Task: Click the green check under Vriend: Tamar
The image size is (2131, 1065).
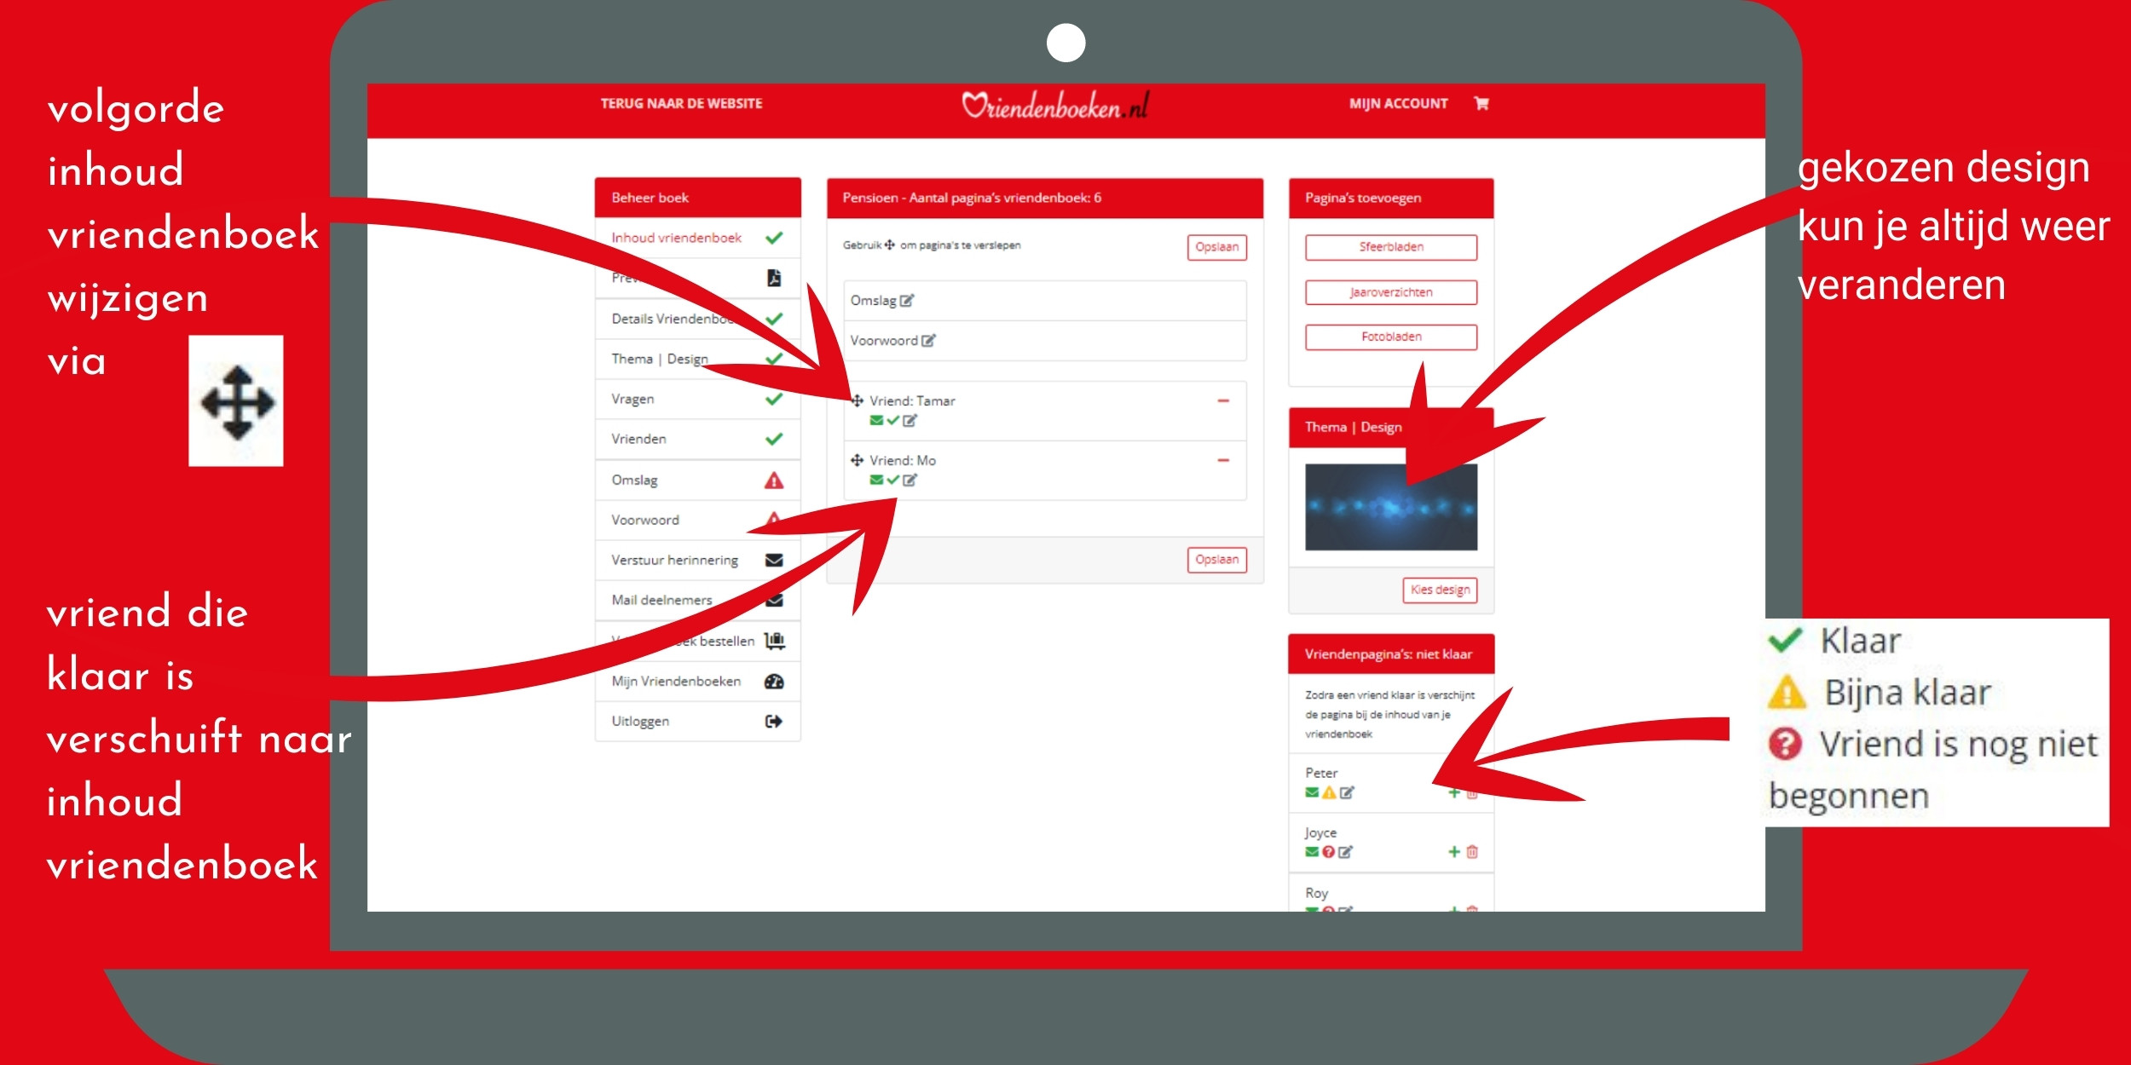Action: [x=892, y=420]
